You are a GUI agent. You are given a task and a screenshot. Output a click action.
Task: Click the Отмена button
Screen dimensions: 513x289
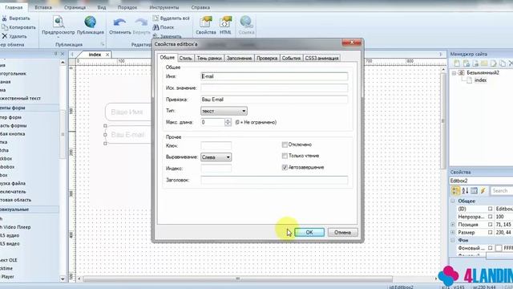pyautogui.click(x=342, y=232)
